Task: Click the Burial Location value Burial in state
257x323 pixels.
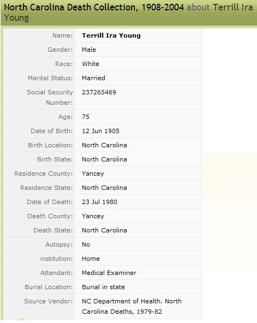Action: tap(103, 287)
